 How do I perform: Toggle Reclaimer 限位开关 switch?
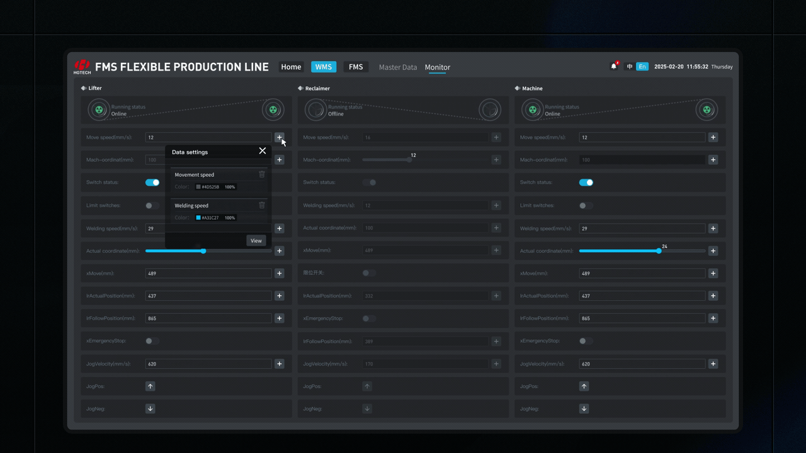point(370,273)
